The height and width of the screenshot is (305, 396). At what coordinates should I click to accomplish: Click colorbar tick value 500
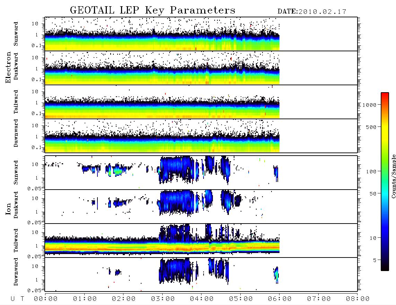371,127
